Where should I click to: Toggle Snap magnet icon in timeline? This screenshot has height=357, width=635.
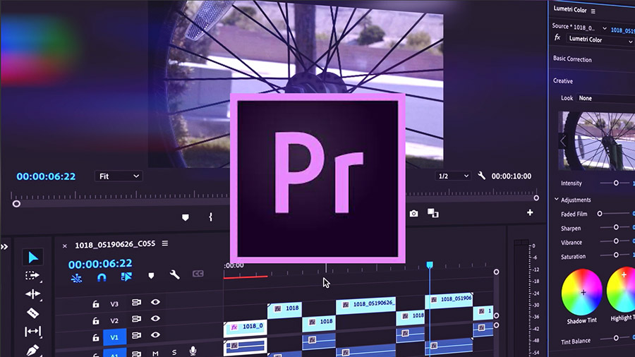click(x=102, y=277)
